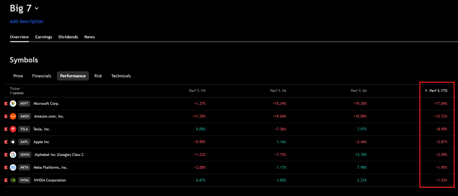
Task: Click the Amazon logo icon
Action: point(13,116)
